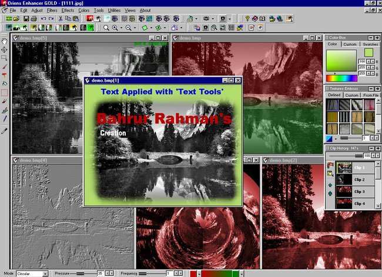The image size is (382, 277).
Task: Click the Paste clipboard icon
Action: pos(76,19)
